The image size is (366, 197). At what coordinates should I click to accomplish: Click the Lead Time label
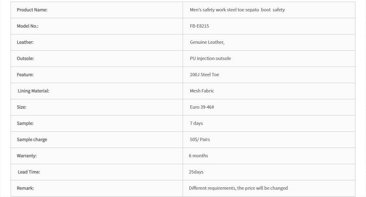[x=29, y=172]
